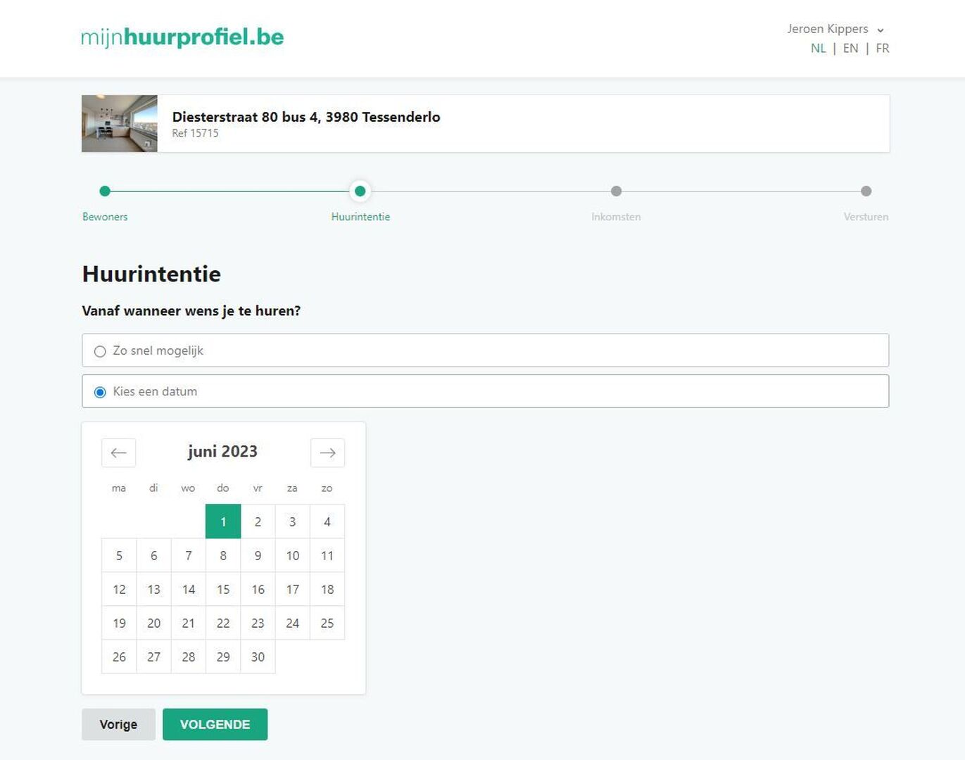Select June 6 in the calendar
The width and height of the screenshot is (965, 760).
[x=153, y=555]
